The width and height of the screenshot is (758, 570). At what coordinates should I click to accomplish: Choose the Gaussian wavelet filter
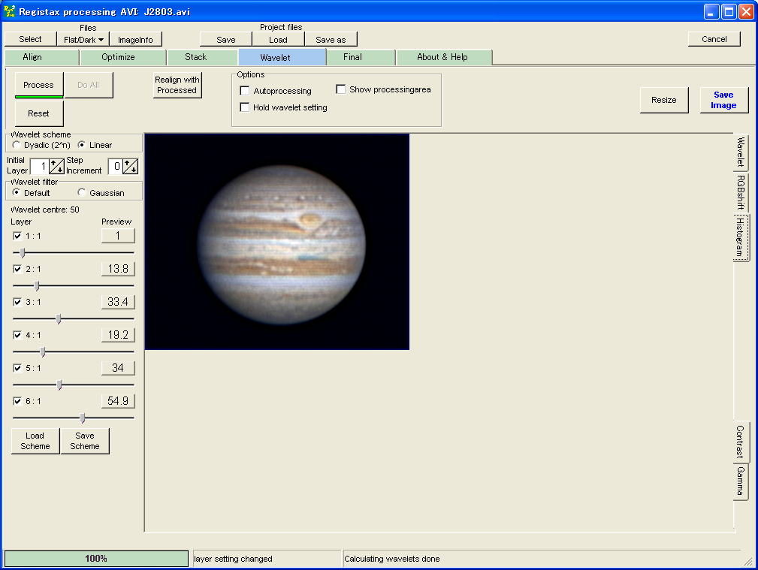pyautogui.click(x=82, y=193)
